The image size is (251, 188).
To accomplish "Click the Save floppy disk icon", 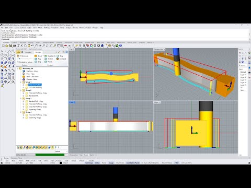I will 10,45.
